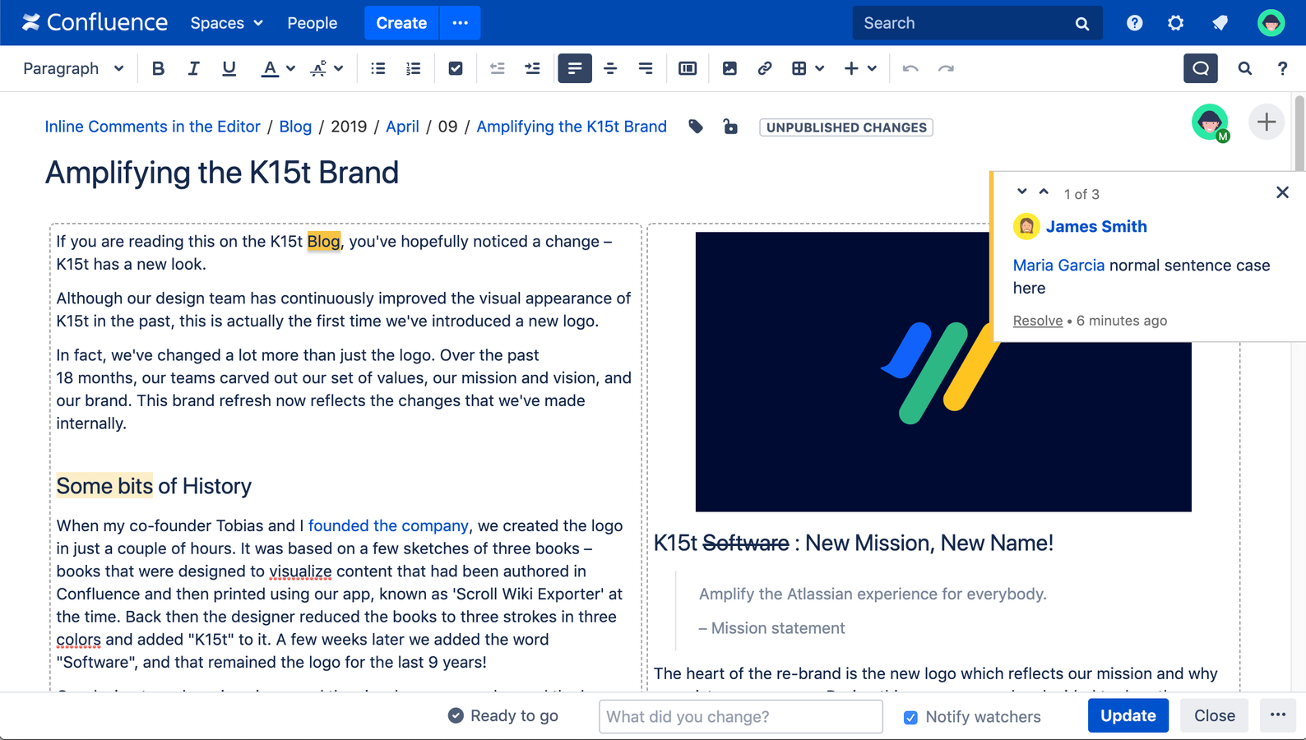
Task: Open Paragraph style dropdown
Action: click(72, 68)
